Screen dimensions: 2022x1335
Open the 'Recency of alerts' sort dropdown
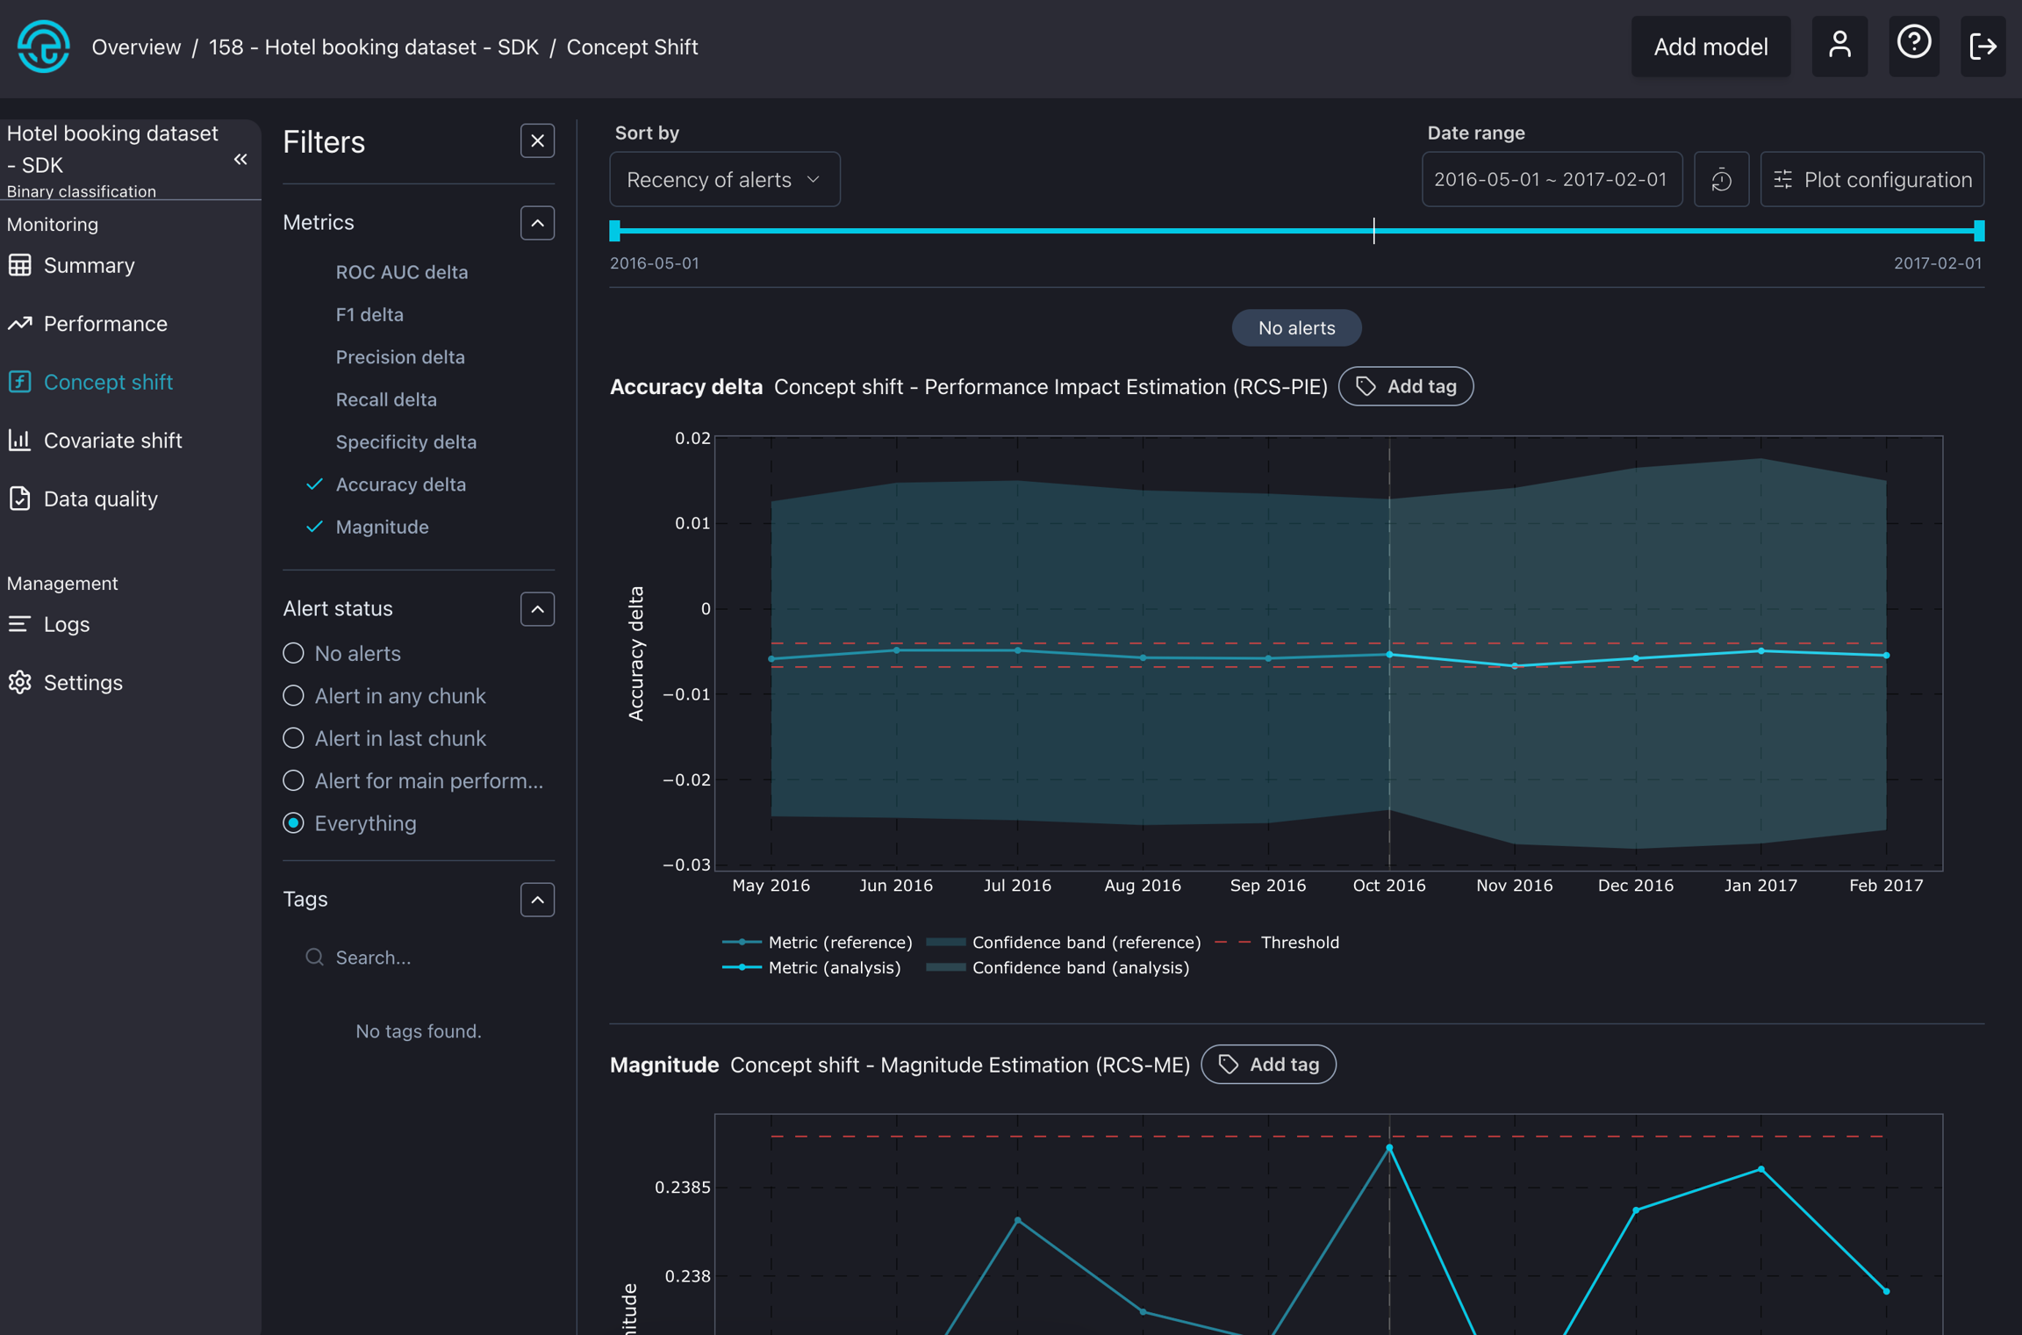[x=724, y=180]
